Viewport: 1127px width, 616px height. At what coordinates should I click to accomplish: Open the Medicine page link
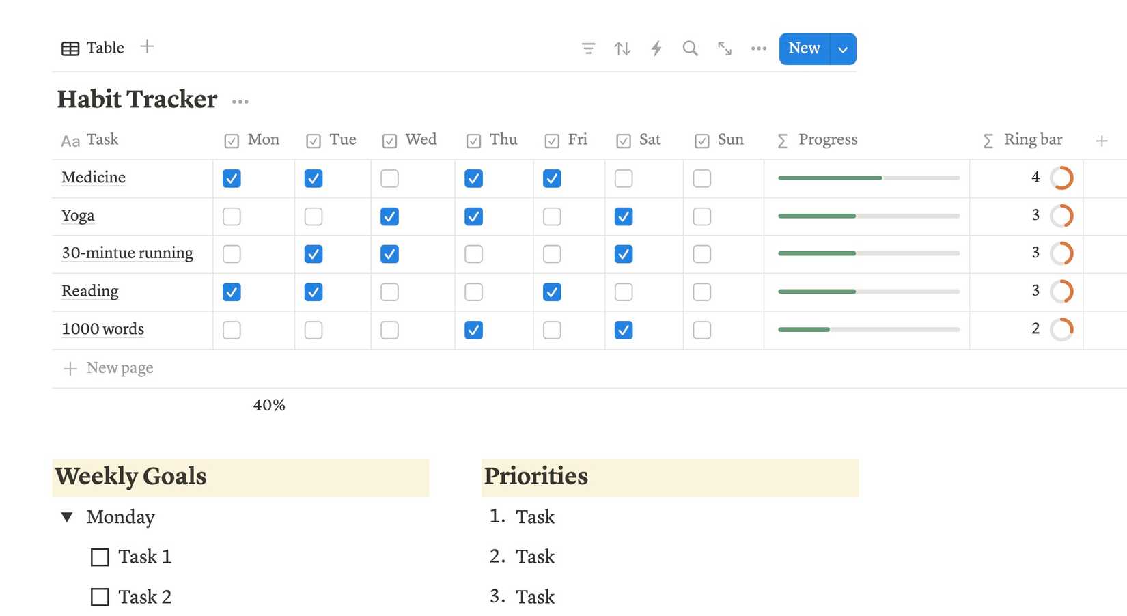(93, 178)
